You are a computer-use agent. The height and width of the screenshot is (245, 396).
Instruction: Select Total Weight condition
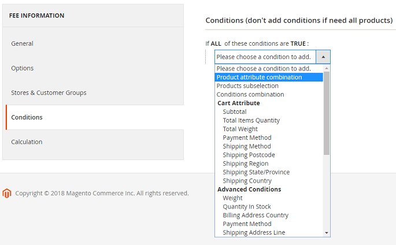point(240,129)
